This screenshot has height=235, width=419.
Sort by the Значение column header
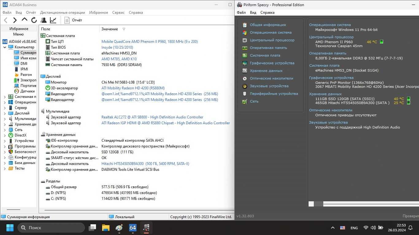coord(110,29)
